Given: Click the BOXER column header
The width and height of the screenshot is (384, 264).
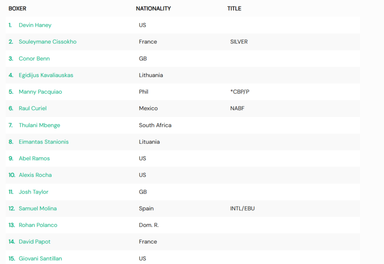Looking at the screenshot, I should point(17,9).
